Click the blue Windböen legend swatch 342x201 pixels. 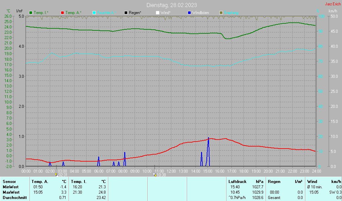(x=189, y=13)
